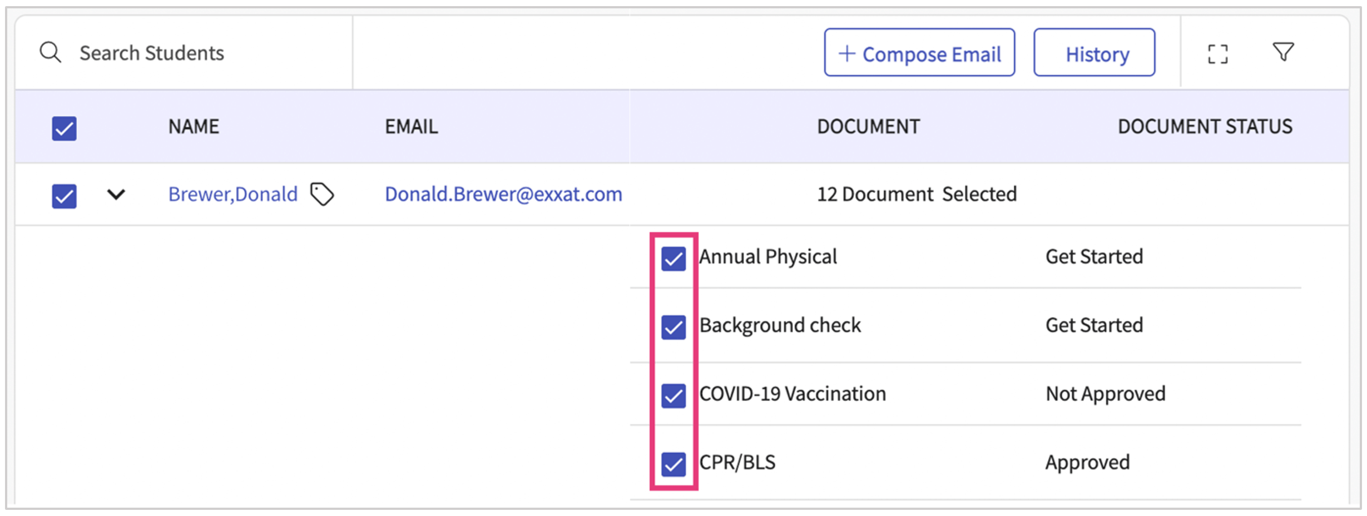Click the DOCUMENT STATUS column header
1367x516 pixels.
click(x=1205, y=127)
